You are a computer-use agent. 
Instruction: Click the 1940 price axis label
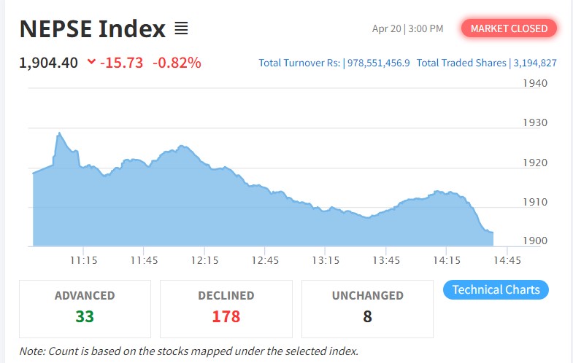pyautogui.click(x=535, y=83)
